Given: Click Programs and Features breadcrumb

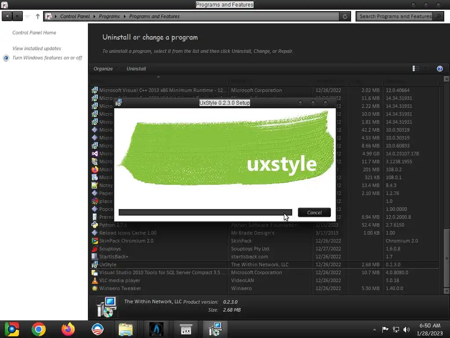Looking at the screenshot, I should tap(154, 16).
